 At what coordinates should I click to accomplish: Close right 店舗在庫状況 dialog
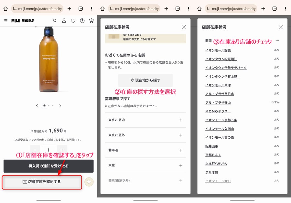click(x=281, y=27)
